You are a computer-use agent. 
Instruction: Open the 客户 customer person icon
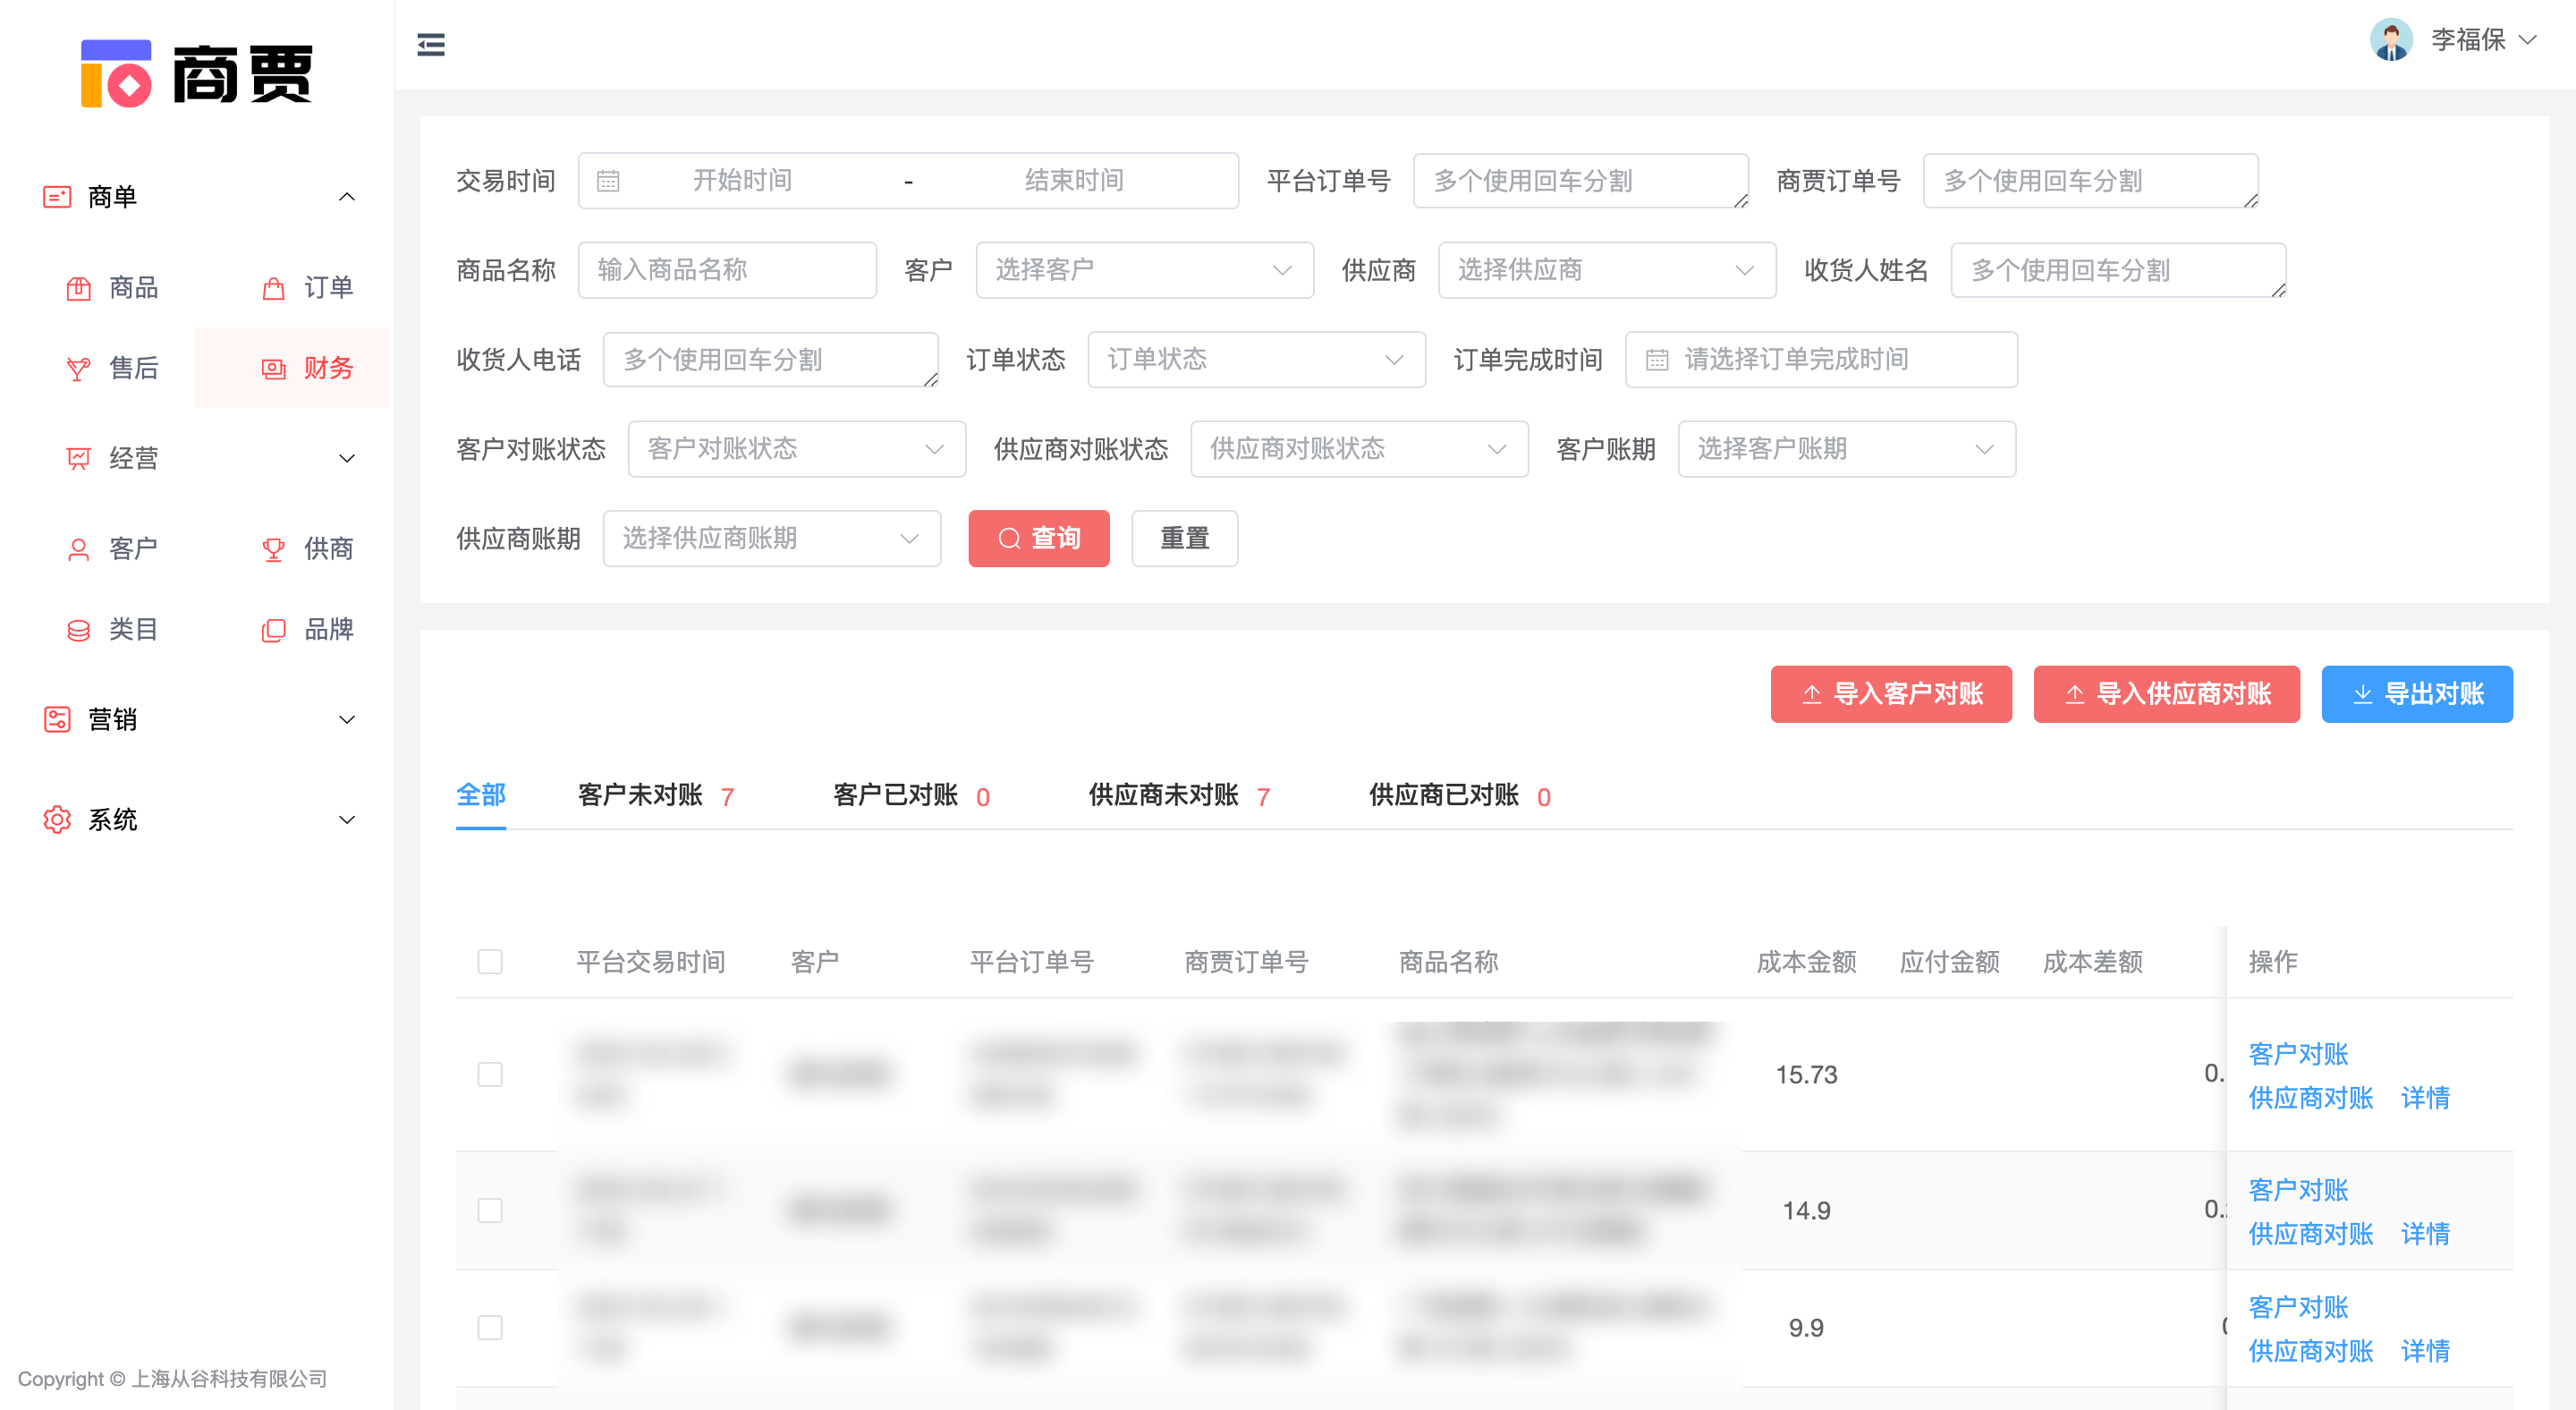[78, 549]
